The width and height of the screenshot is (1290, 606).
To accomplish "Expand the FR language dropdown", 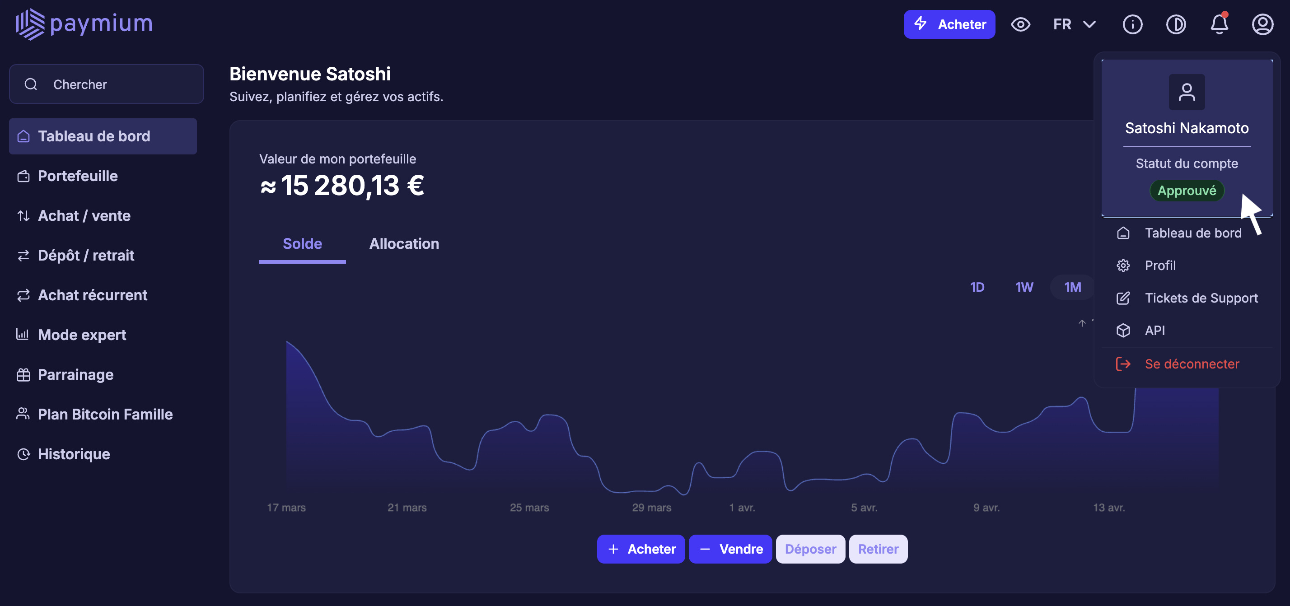I will [x=1074, y=24].
